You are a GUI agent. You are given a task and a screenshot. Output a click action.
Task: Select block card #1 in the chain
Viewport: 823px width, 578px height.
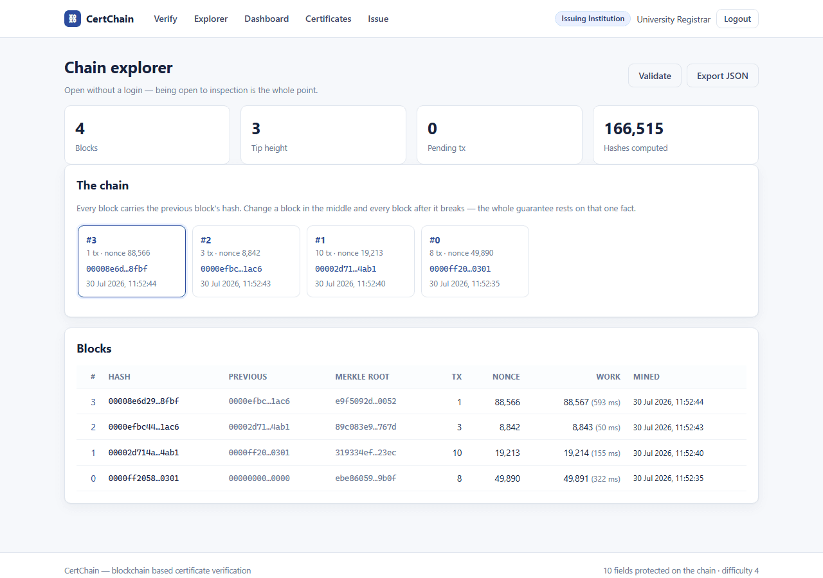point(361,261)
